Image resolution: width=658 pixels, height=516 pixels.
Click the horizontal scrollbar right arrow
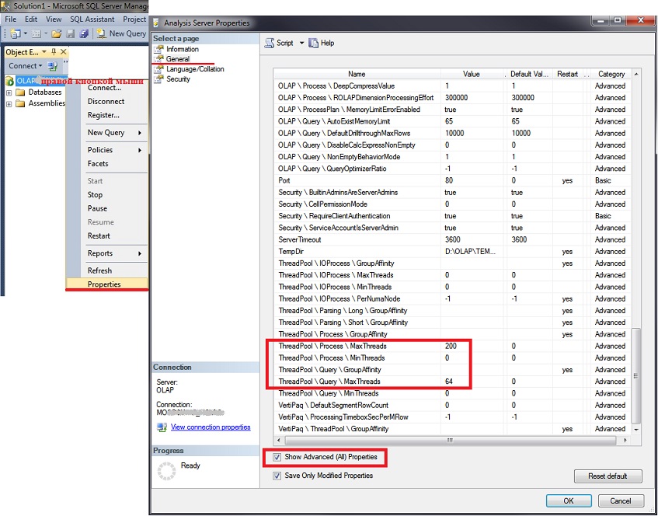point(625,441)
